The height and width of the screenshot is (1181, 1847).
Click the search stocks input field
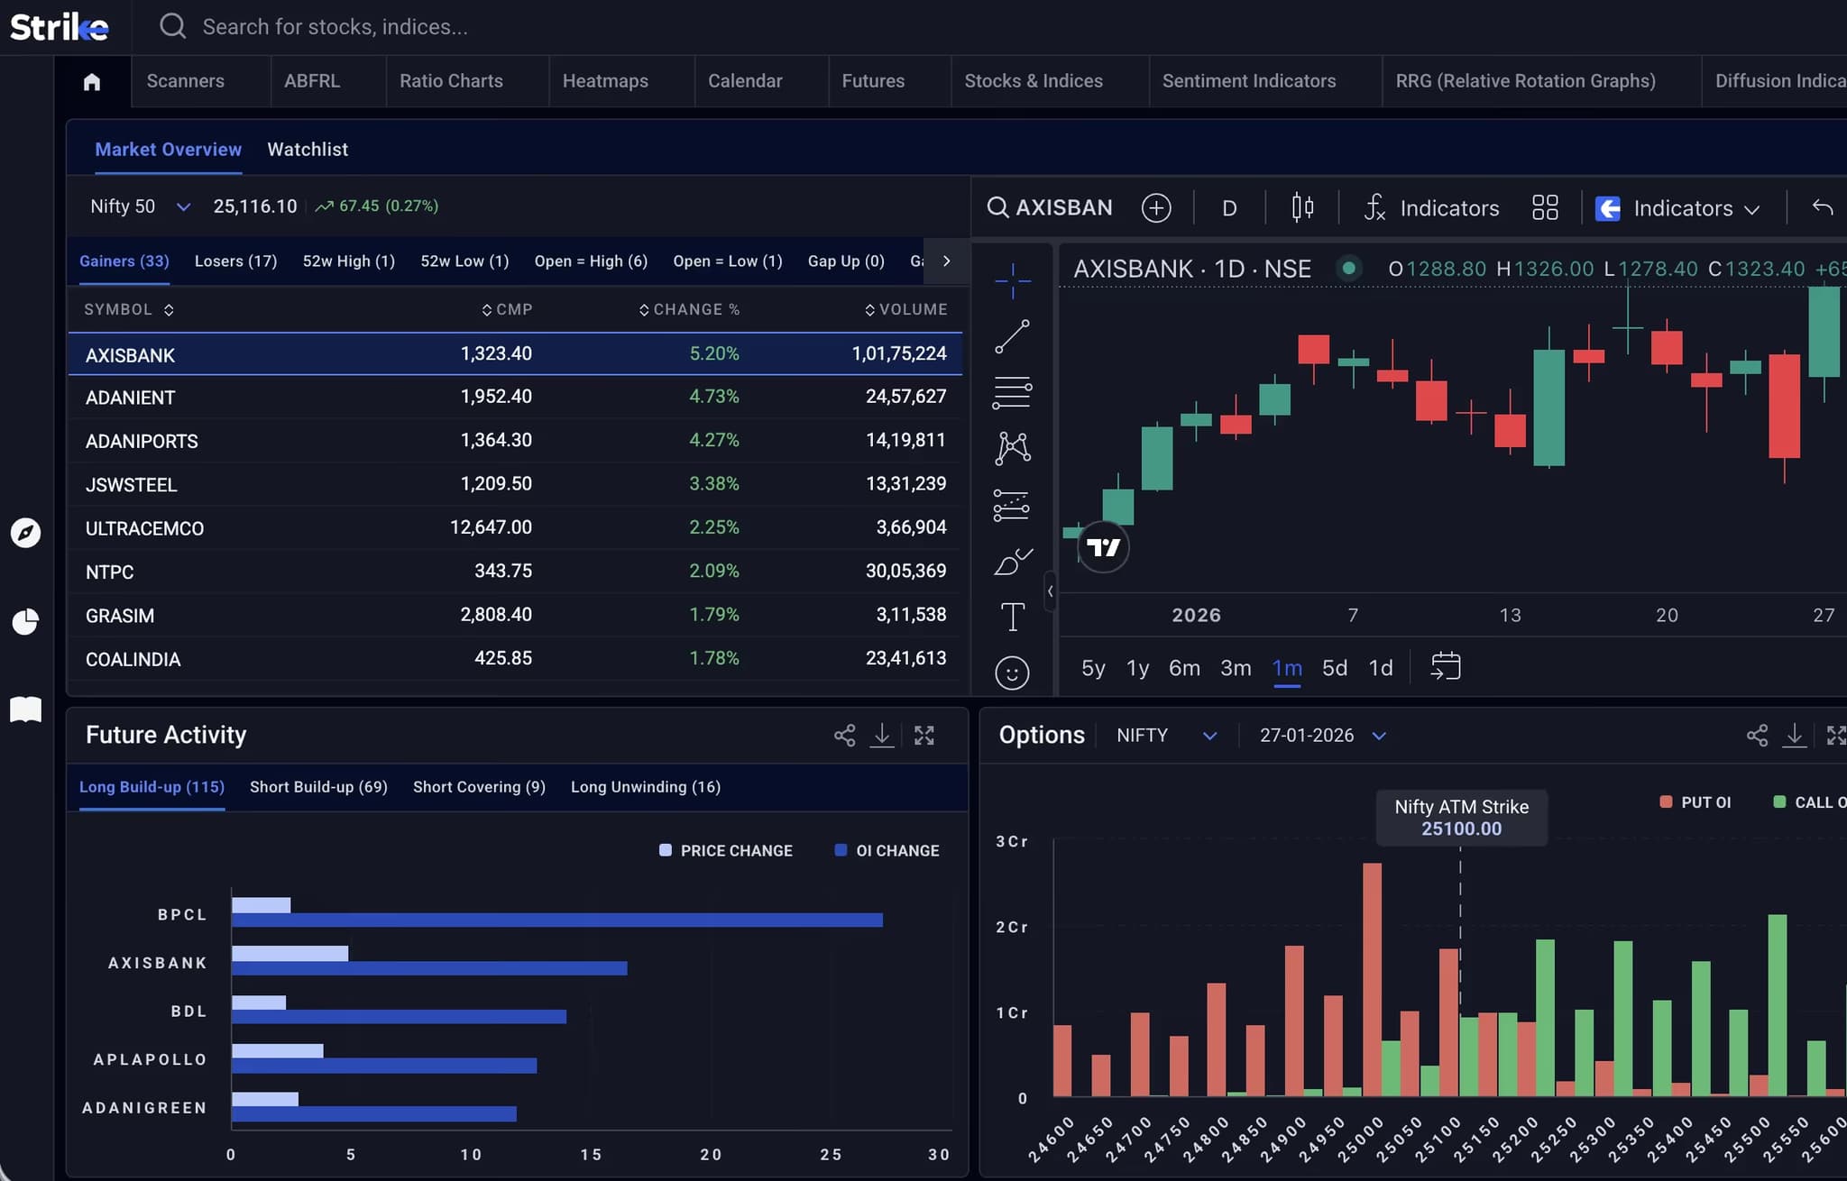[335, 27]
